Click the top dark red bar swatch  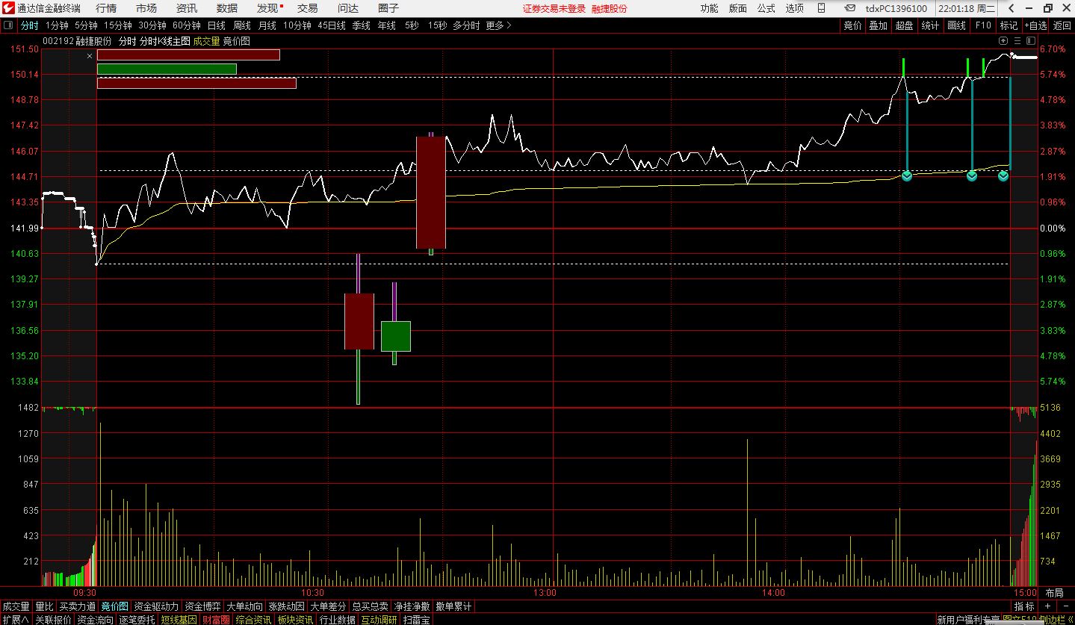pyautogui.click(x=188, y=55)
